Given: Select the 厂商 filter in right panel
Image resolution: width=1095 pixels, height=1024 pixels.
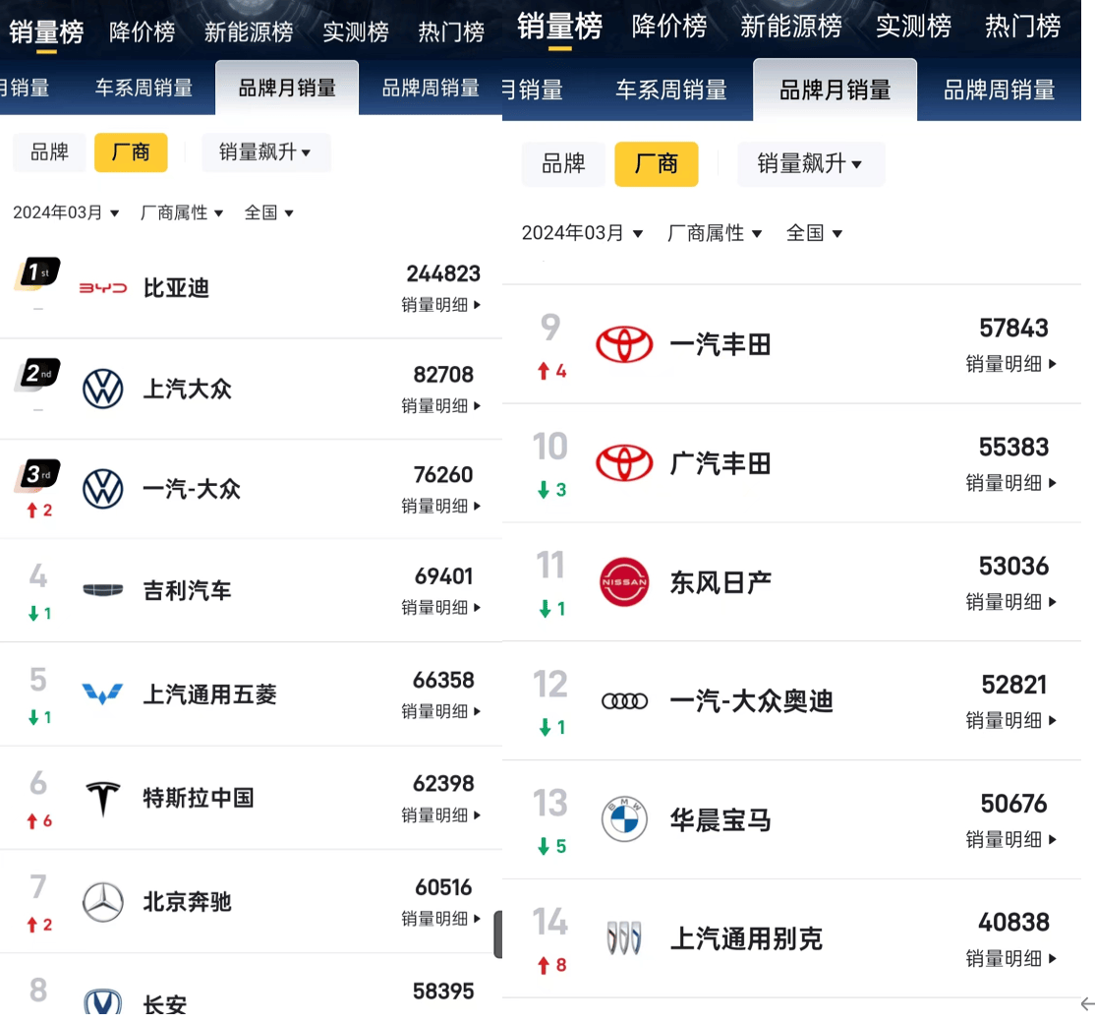Looking at the screenshot, I should click(x=657, y=164).
